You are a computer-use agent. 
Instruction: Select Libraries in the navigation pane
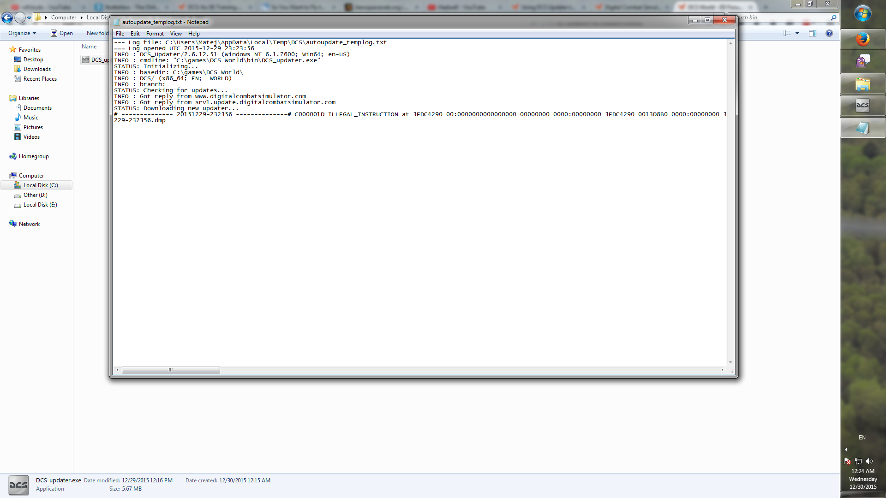pyautogui.click(x=29, y=98)
